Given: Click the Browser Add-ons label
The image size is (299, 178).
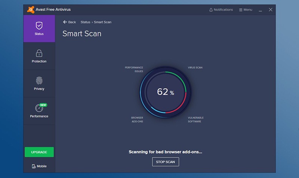Looking at the screenshot, I should tap(137, 119).
